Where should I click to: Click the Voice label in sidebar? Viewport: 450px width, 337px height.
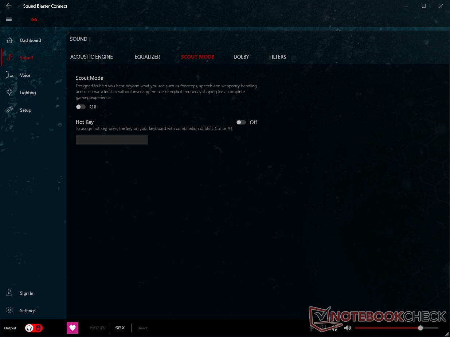[x=25, y=75]
